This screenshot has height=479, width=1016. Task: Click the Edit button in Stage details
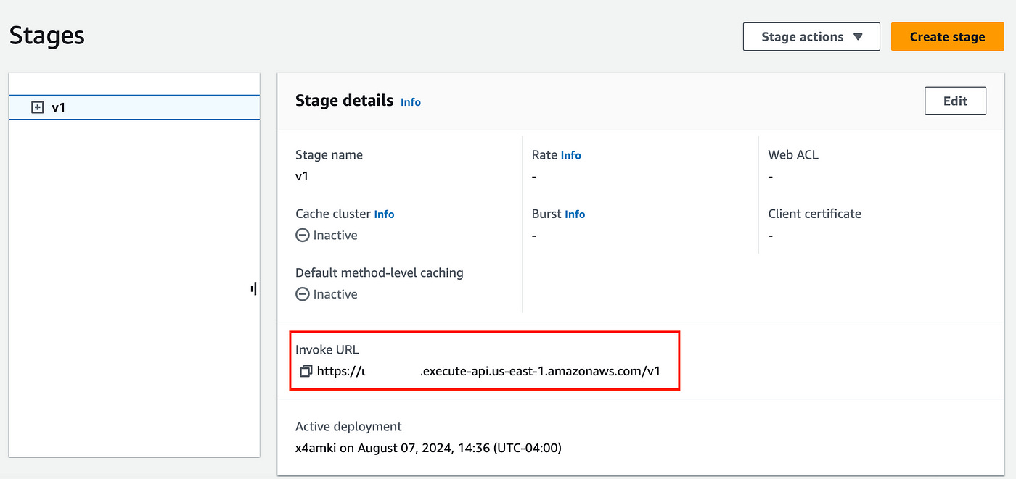coord(954,101)
